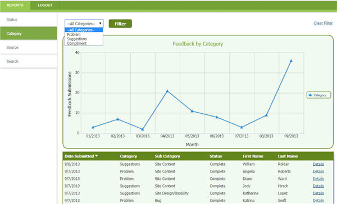The height and width of the screenshot is (204, 337).
Task: Choose '--All Categories--' option in list
Action: (84, 30)
